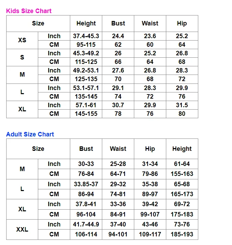This screenshot has height=245, width=232.
Task: Click adult XXL height 185-193 cell
Action: tap(182, 234)
